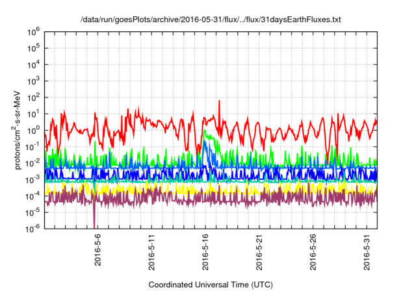Screen dimensions: 416x291
Task: Click the Coordinated Universal Time axis title
Action: pyautogui.click(x=211, y=285)
